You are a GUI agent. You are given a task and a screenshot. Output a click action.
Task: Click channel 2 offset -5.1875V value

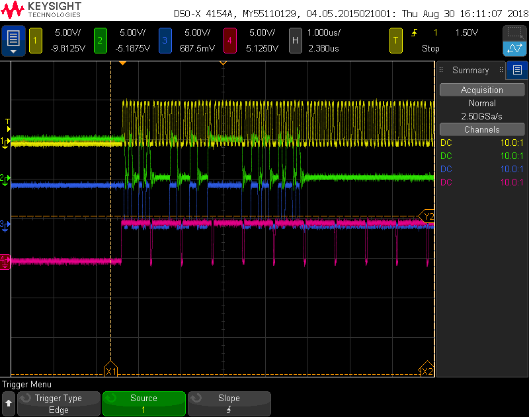[x=133, y=48]
